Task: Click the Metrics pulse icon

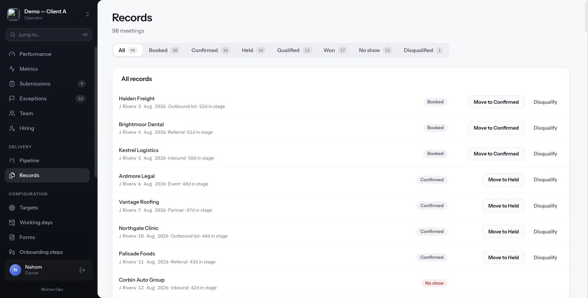Action: (12, 69)
